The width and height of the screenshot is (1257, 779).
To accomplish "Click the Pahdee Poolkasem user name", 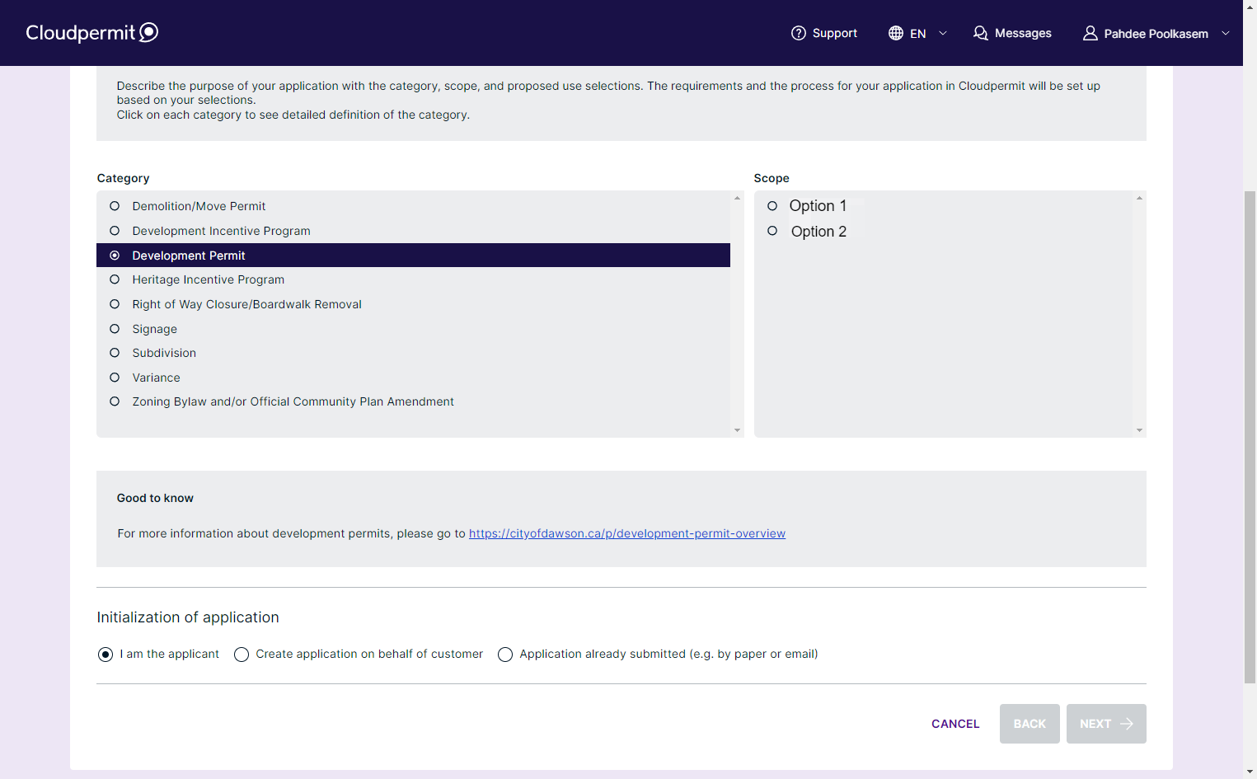I will pos(1156,34).
